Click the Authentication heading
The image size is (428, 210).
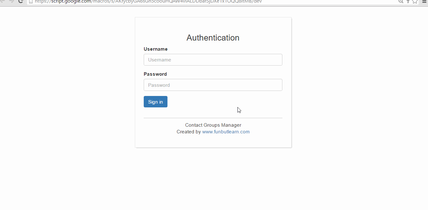213,38
